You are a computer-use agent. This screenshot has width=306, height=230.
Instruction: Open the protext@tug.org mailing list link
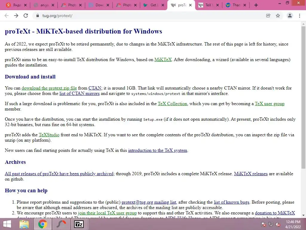click(149, 202)
